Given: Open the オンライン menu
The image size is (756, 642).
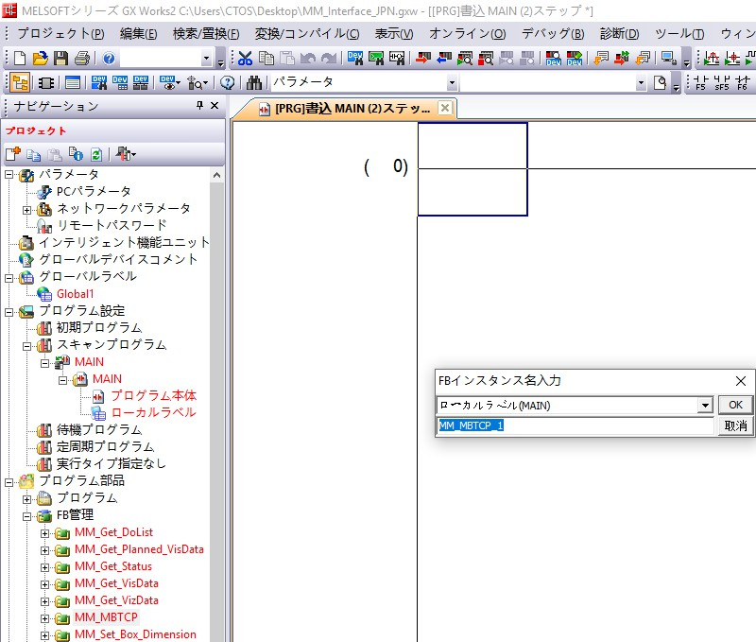Looking at the screenshot, I should [x=467, y=34].
